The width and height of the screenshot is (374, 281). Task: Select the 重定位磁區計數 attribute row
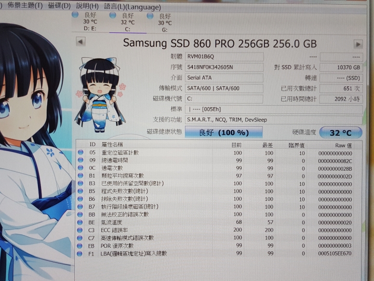[x=216, y=152]
